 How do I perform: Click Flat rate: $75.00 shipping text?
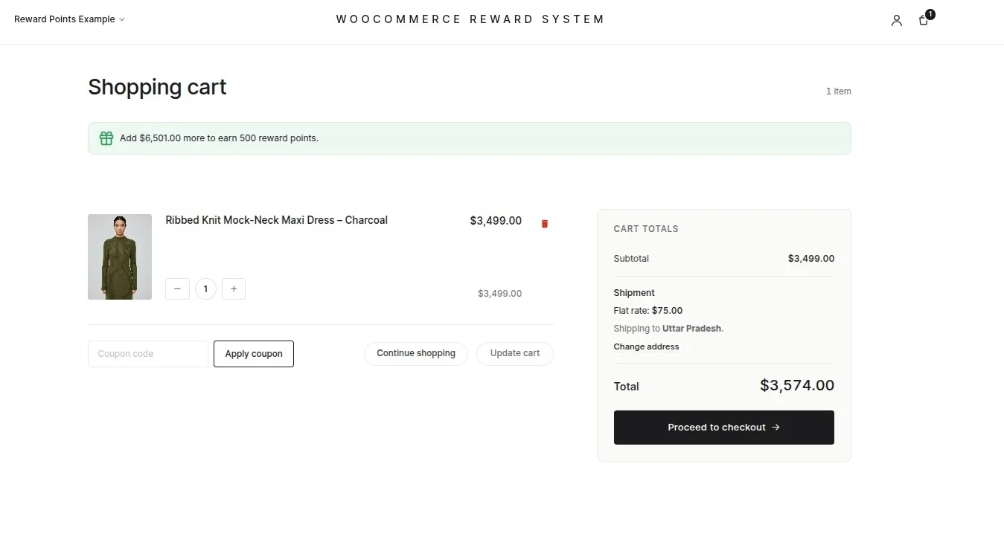[648, 311]
